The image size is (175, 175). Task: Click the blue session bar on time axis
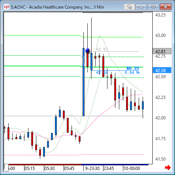(x=115, y=165)
